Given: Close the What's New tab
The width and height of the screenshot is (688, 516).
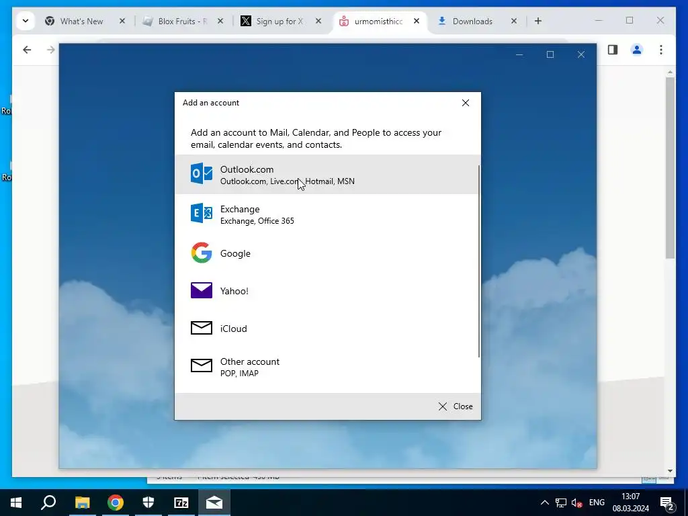Looking at the screenshot, I should 122,21.
